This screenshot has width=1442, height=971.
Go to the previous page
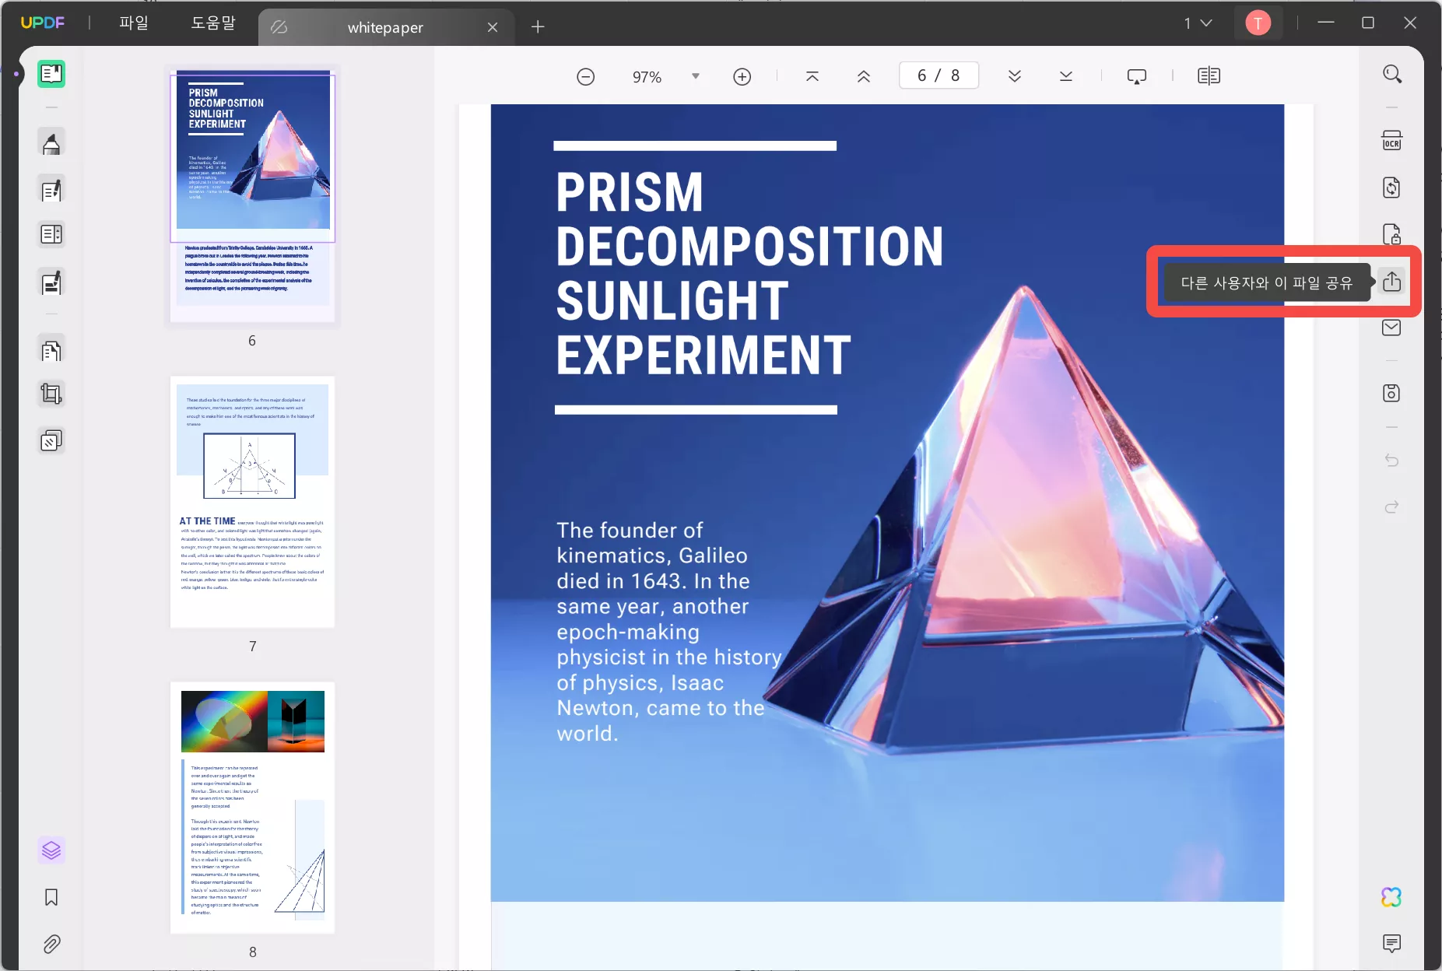864,76
